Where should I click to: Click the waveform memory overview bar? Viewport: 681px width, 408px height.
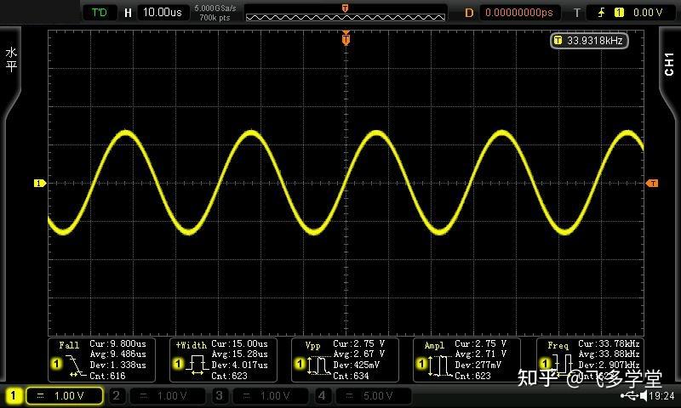(x=345, y=13)
